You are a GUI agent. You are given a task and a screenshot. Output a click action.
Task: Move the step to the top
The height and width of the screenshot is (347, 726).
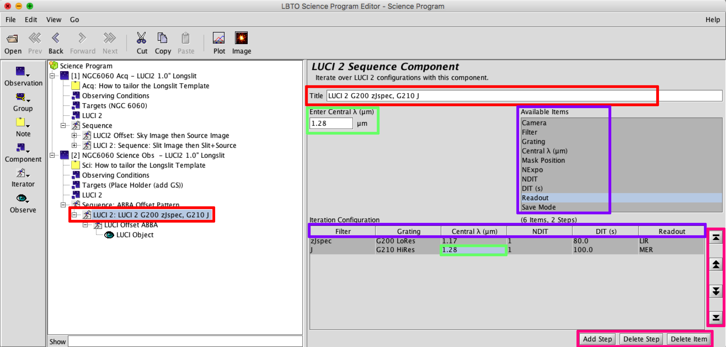pyautogui.click(x=716, y=237)
